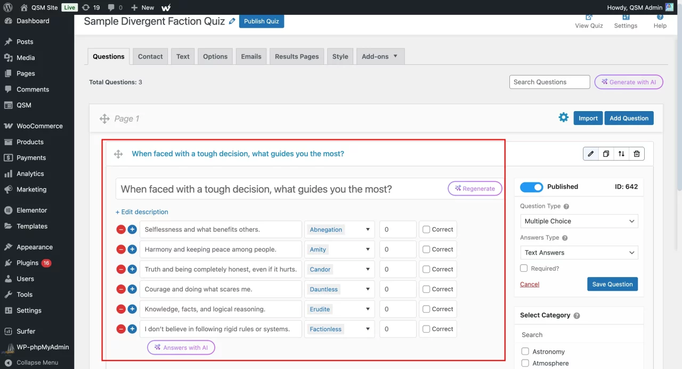The width and height of the screenshot is (682, 369).
Task: Open the comments bubble in admin bar
Action: [115, 7]
